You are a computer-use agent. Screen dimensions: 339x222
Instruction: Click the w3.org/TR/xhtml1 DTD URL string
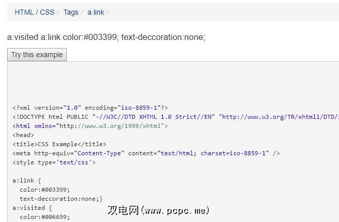tap(279, 117)
